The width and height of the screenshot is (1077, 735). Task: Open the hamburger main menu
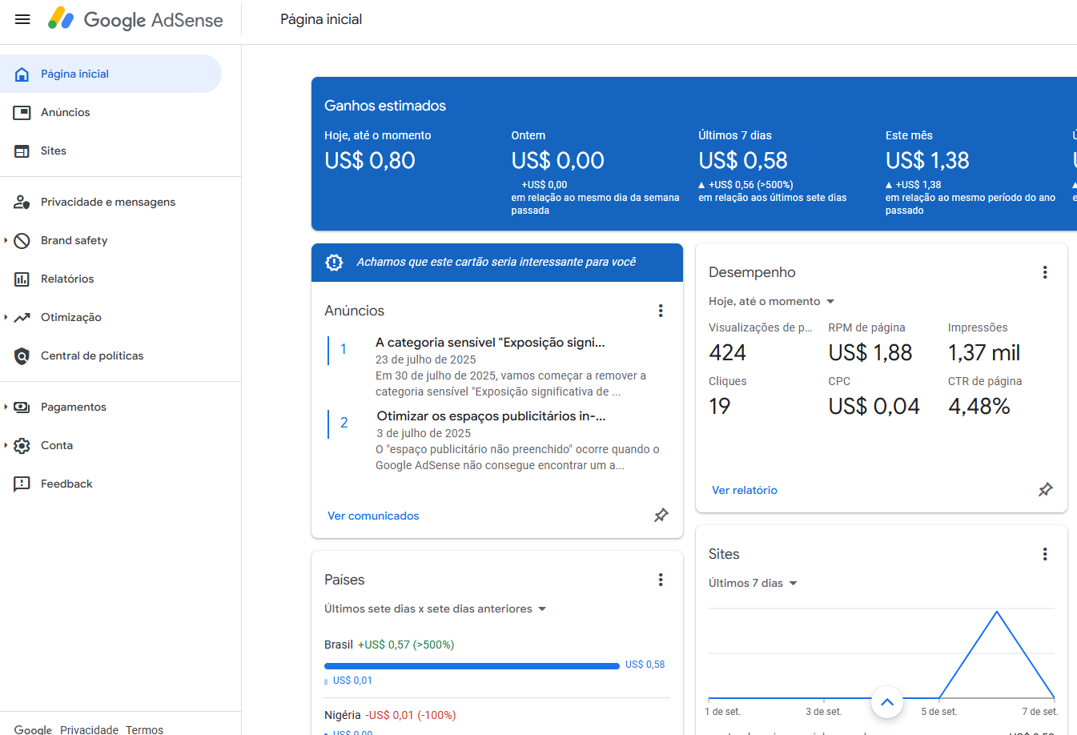coord(22,19)
